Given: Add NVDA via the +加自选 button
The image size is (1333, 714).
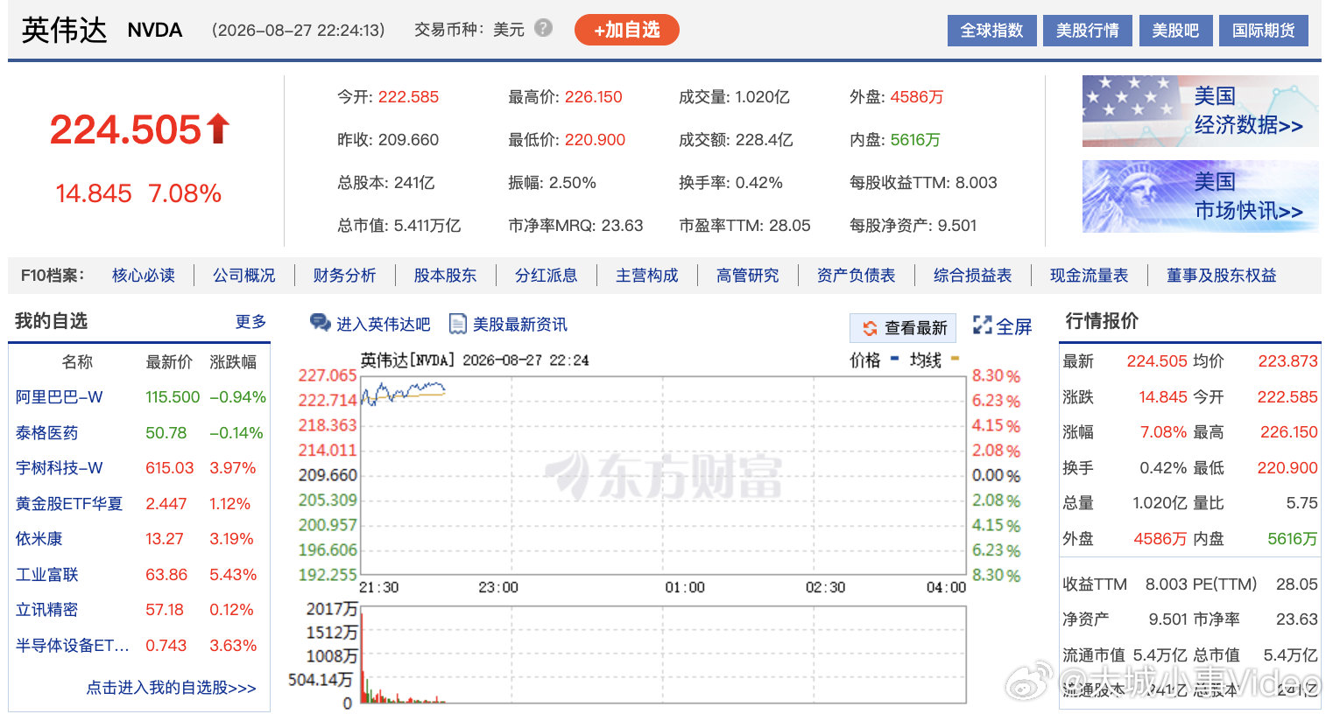Looking at the screenshot, I should [627, 31].
